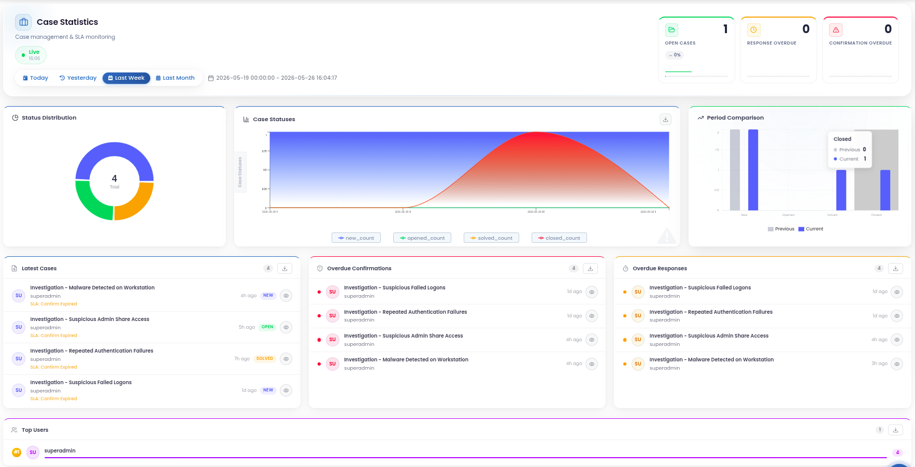Click the current Solved bar in Period Comparison
Viewport: 915px width, 467px height.
pyautogui.click(x=841, y=190)
